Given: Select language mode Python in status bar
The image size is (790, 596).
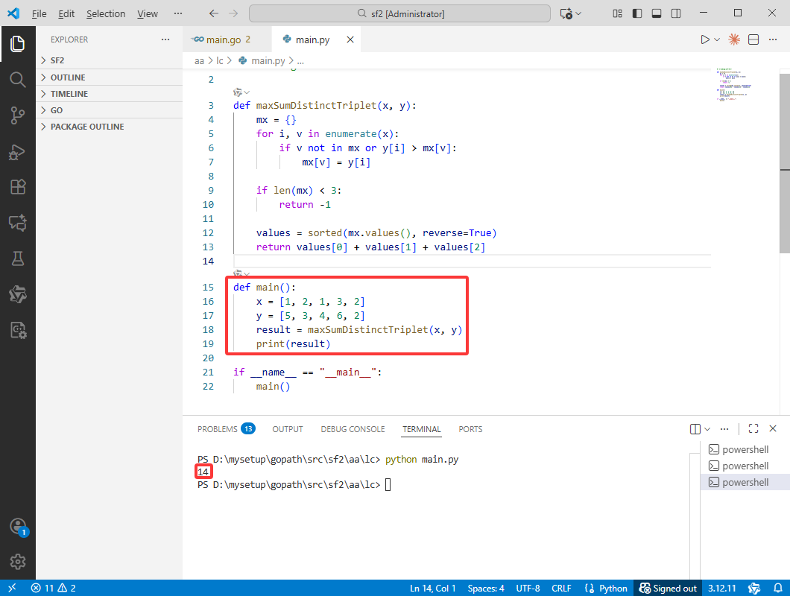Looking at the screenshot, I should coord(613,588).
